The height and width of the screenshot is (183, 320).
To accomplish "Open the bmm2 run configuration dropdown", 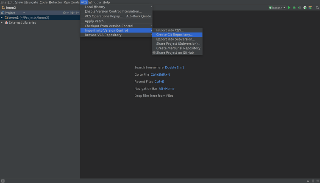I will (x=277, y=8).
